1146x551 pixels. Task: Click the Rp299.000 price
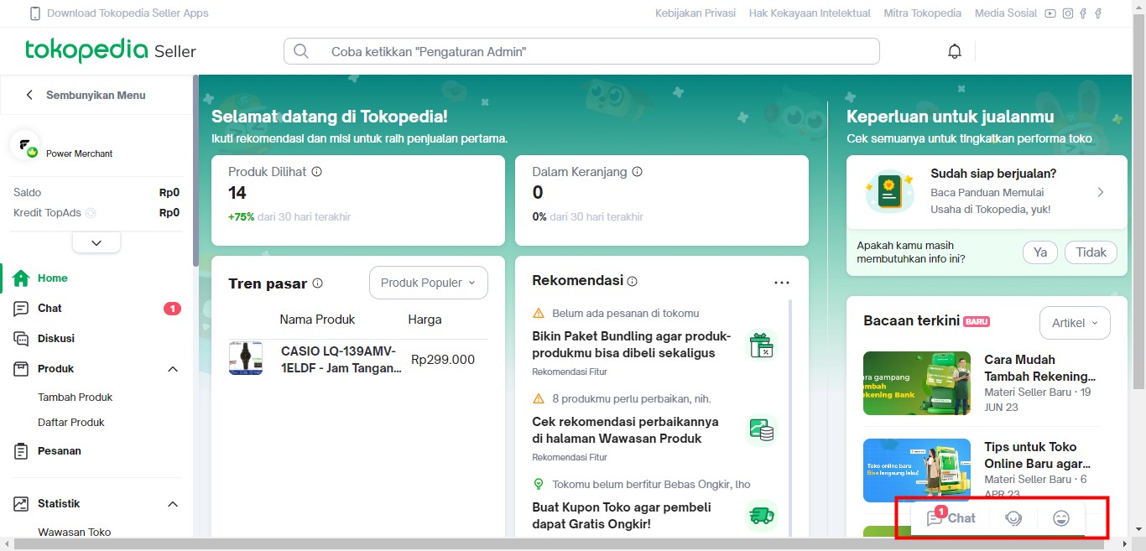coord(443,360)
